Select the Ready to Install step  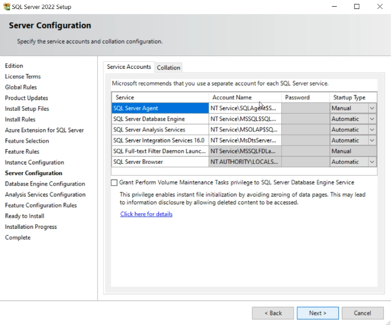pos(25,216)
